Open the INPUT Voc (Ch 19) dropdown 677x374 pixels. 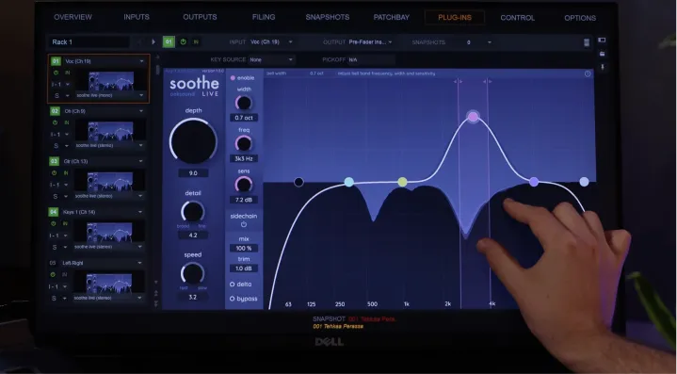271,41
